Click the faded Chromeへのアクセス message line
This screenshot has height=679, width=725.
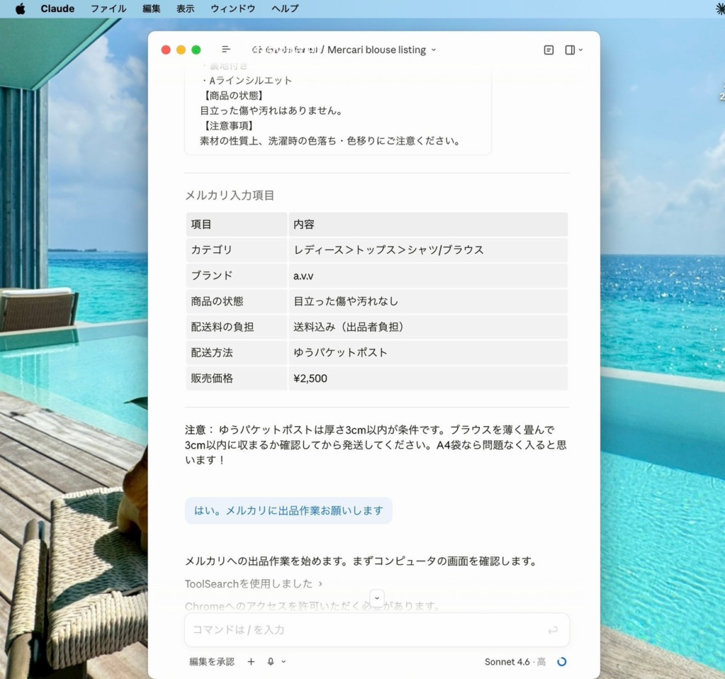[x=312, y=606]
